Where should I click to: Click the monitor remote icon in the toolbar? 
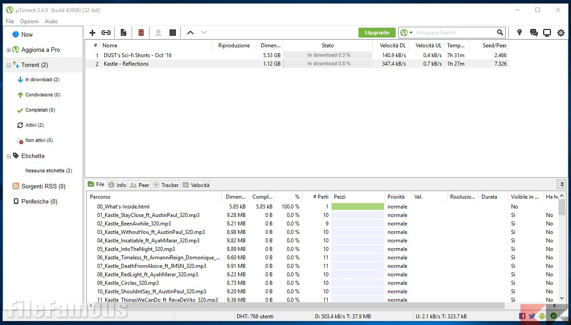click(x=547, y=33)
